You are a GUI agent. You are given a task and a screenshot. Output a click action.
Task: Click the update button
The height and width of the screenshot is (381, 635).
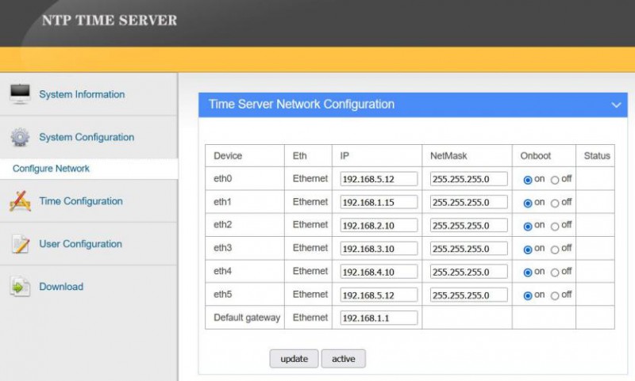(294, 359)
